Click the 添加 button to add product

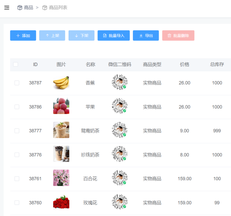[x=23, y=36]
